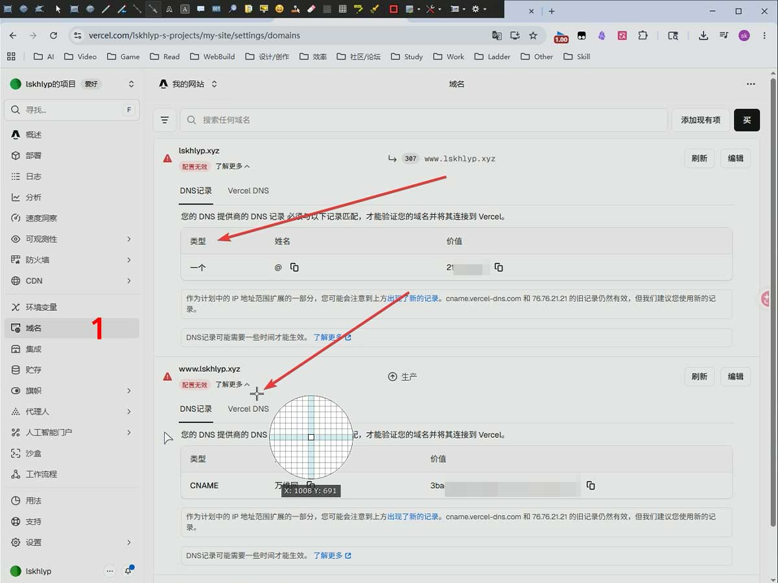Click the install app icon in address bar
Screen dimensions: 778x583
tap(515, 36)
